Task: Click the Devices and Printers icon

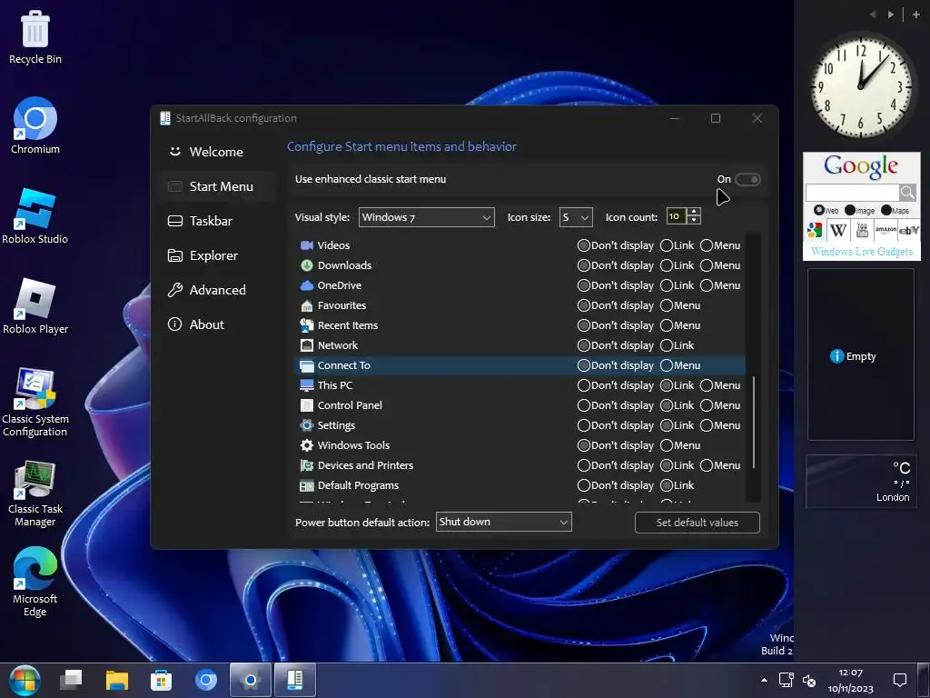Action: click(x=307, y=465)
